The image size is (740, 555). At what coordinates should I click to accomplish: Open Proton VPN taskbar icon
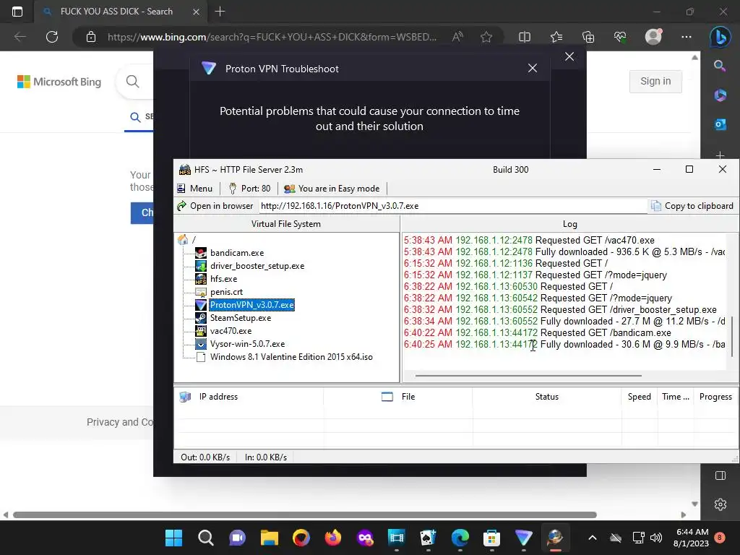pyautogui.click(x=523, y=538)
